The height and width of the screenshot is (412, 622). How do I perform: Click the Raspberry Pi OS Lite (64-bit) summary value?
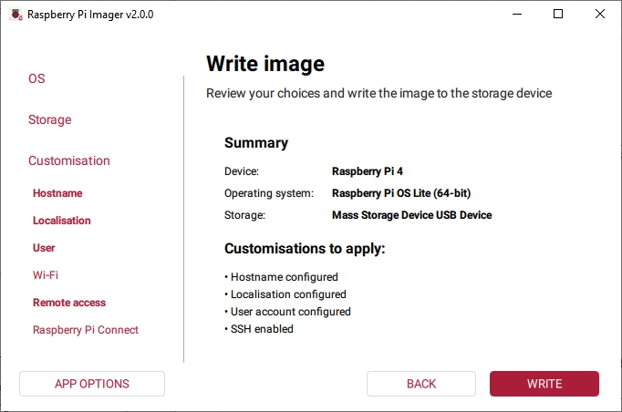pyautogui.click(x=401, y=193)
